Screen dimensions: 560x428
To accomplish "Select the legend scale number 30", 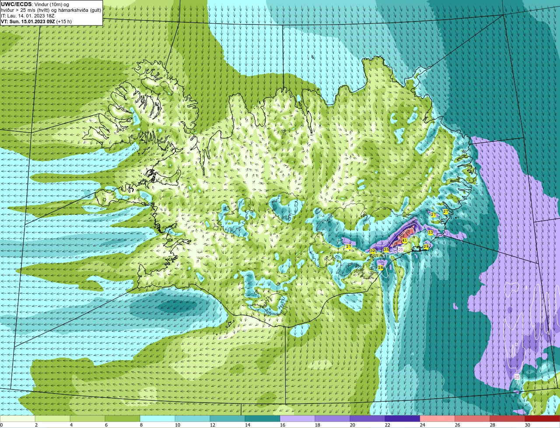I will 527,425.
